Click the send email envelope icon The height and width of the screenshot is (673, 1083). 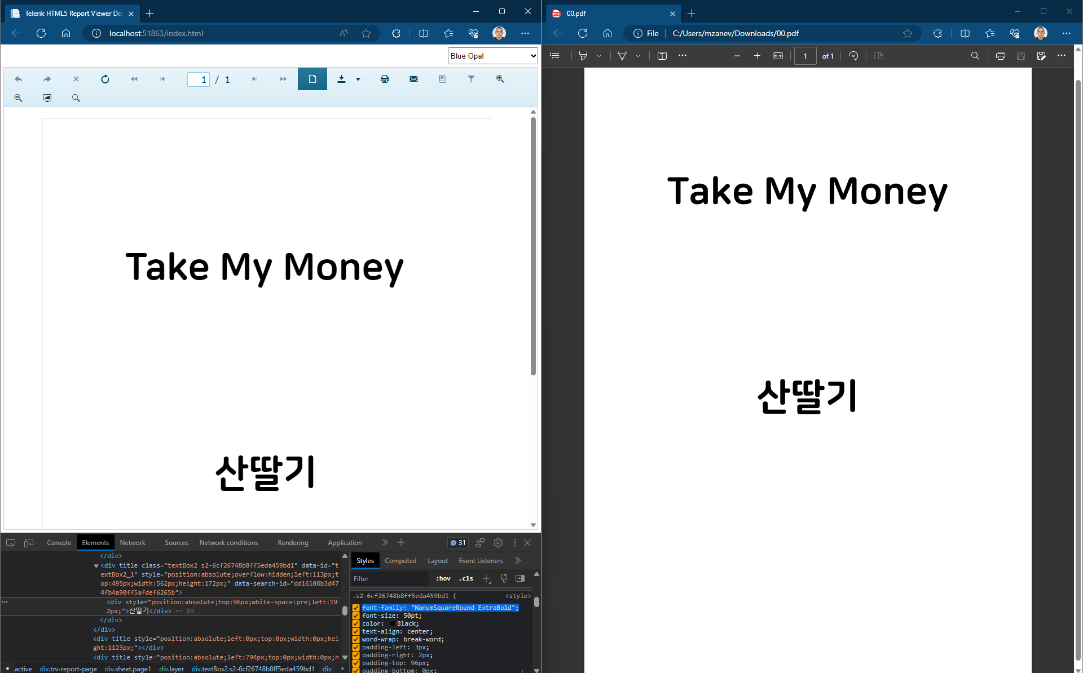(413, 79)
